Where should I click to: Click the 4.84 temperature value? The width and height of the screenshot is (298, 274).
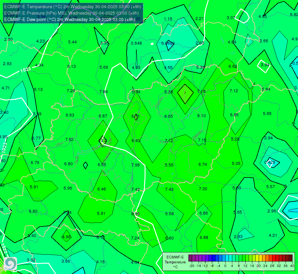tap(232, 42)
